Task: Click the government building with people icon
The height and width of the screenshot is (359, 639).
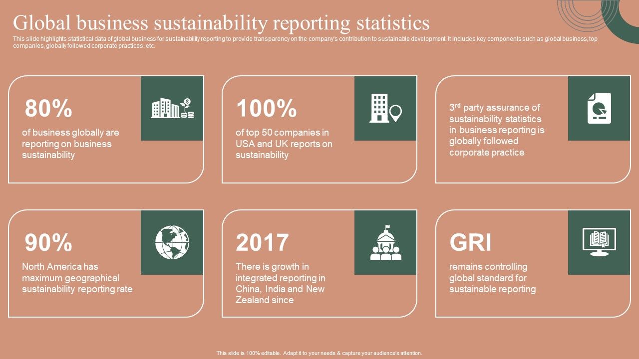Action: [x=386, y=242]
